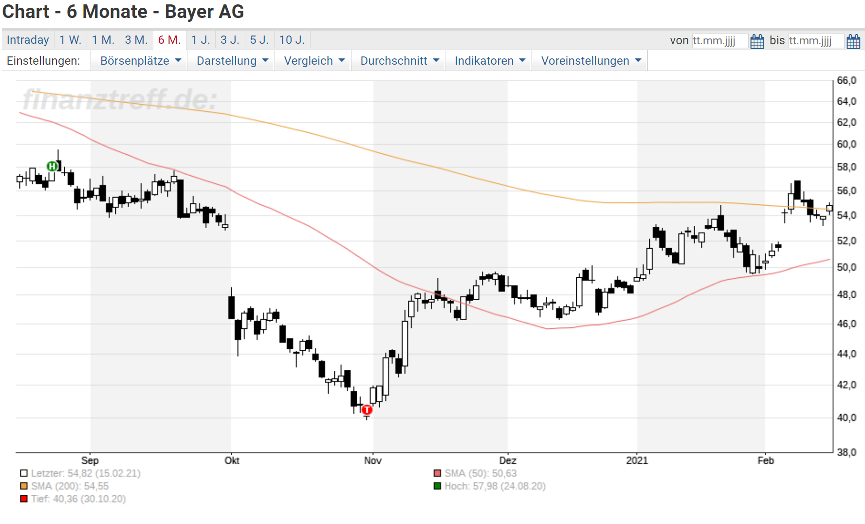The width and height of the screenshot is (865, 524).
Task: Select the 5 J. time range tab
Action: [x=259, y=40]
